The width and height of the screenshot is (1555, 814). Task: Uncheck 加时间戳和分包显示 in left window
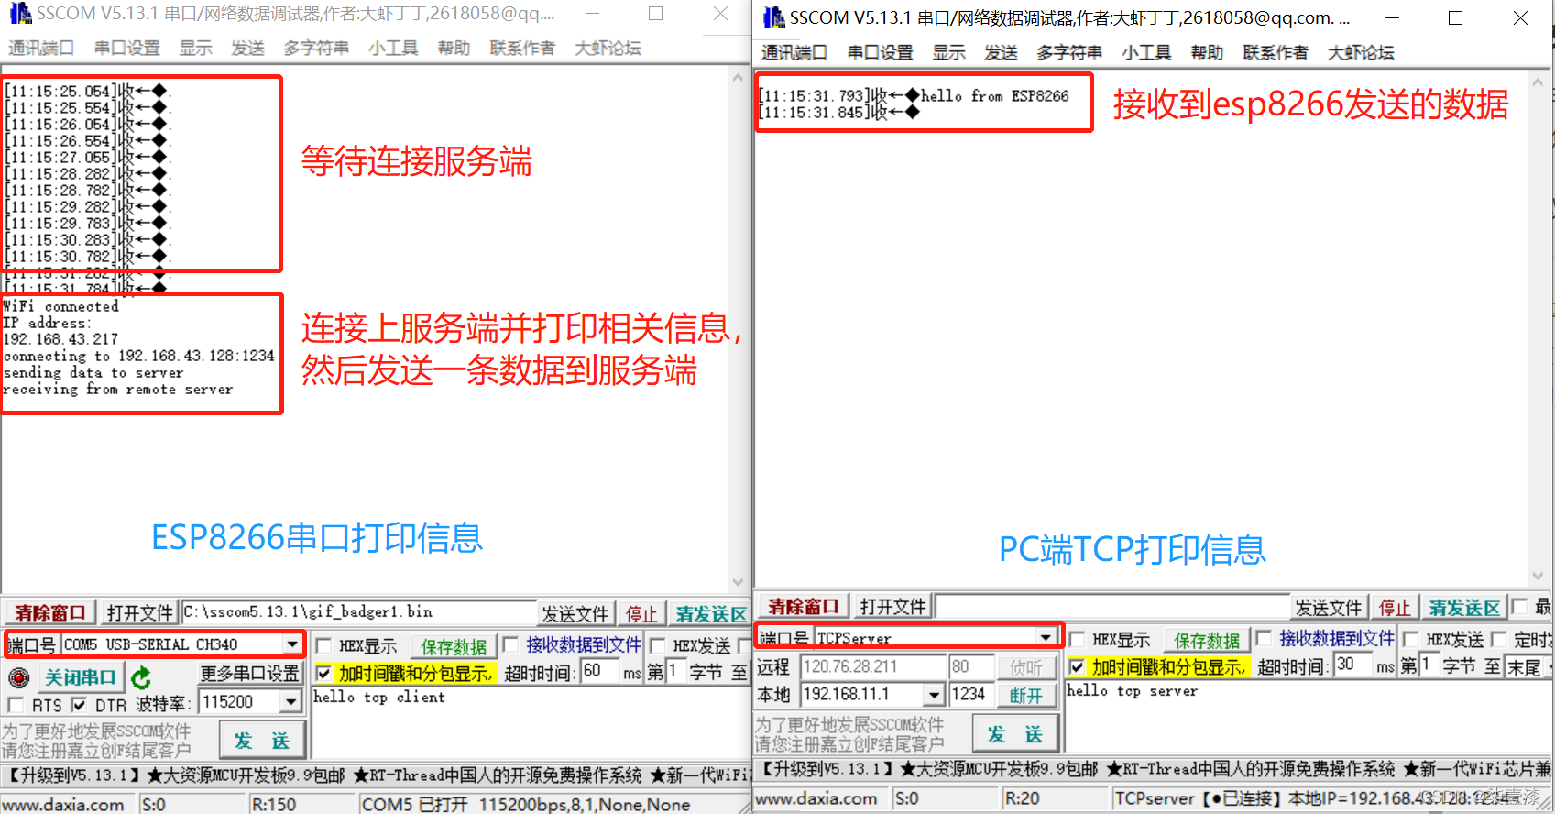pos(323,674)
